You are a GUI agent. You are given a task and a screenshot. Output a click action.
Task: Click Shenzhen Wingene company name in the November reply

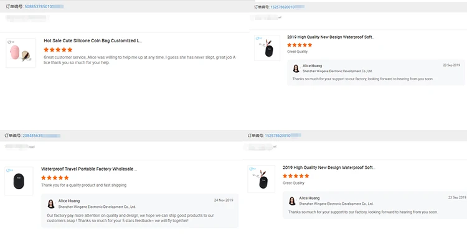97,207
